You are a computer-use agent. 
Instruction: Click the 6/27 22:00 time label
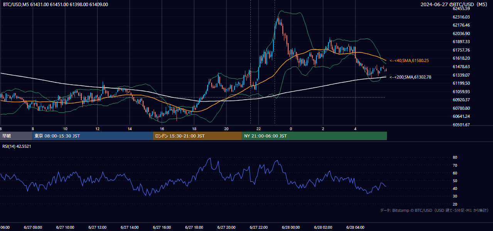(x=258, y=227)
